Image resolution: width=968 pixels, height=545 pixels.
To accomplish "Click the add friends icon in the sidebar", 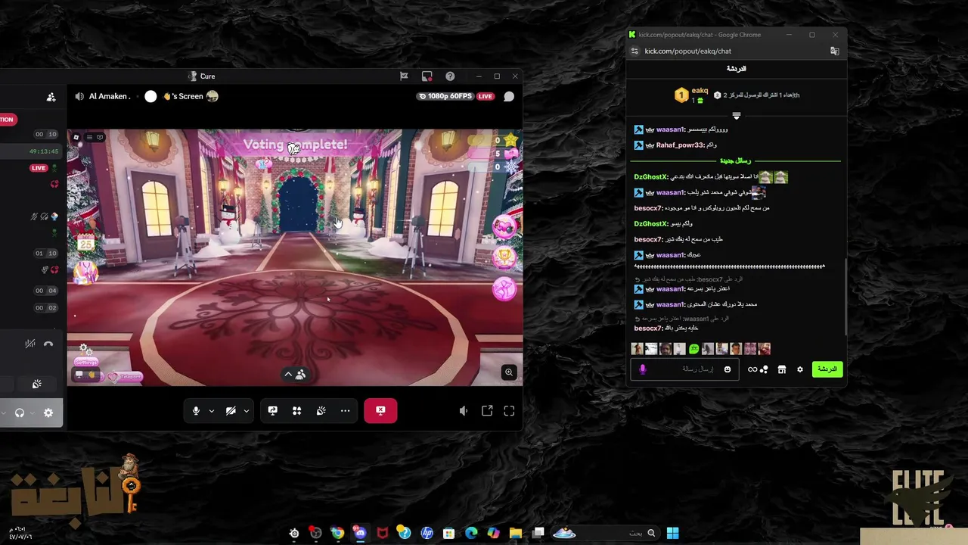I will pyautogui.click(x=51, y=97).
